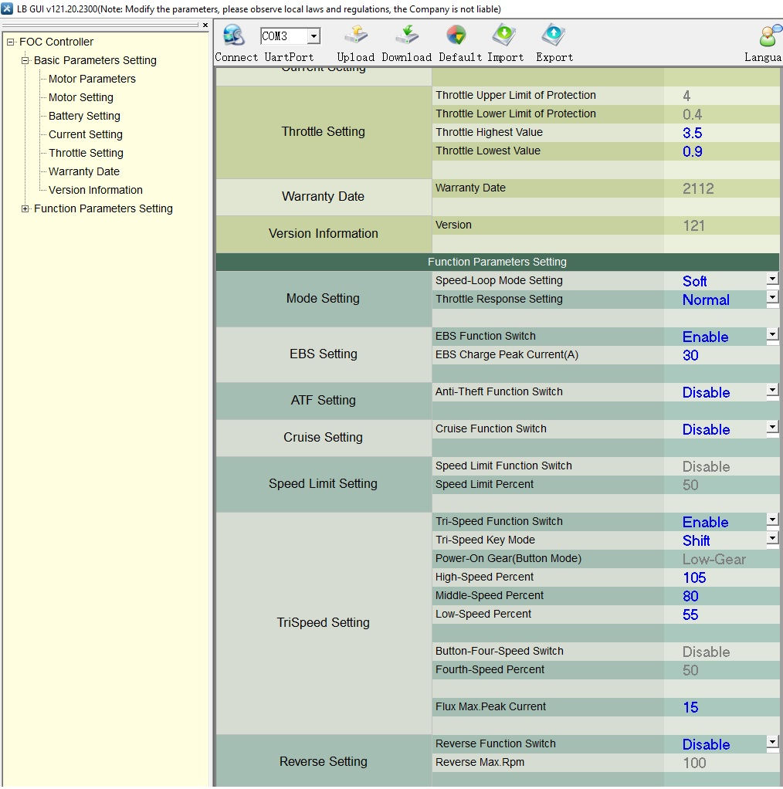
Task: Click the Default settings icon
Action: (x=456, y=36)
